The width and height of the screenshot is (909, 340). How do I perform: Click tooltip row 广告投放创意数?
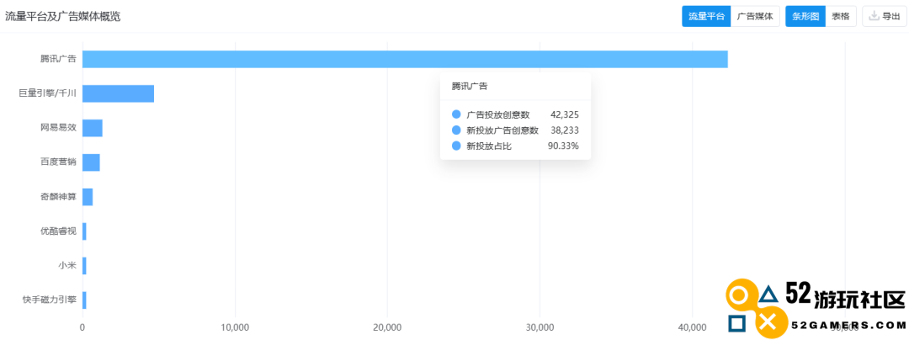(515, 114)
